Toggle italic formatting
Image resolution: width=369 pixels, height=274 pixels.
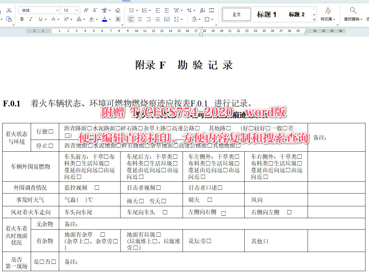(x=31, y=19)
